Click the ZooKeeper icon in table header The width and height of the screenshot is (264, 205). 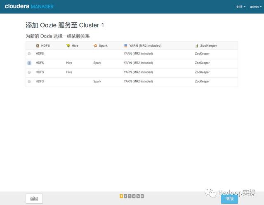pyautogui.click(x=197, y=45)
